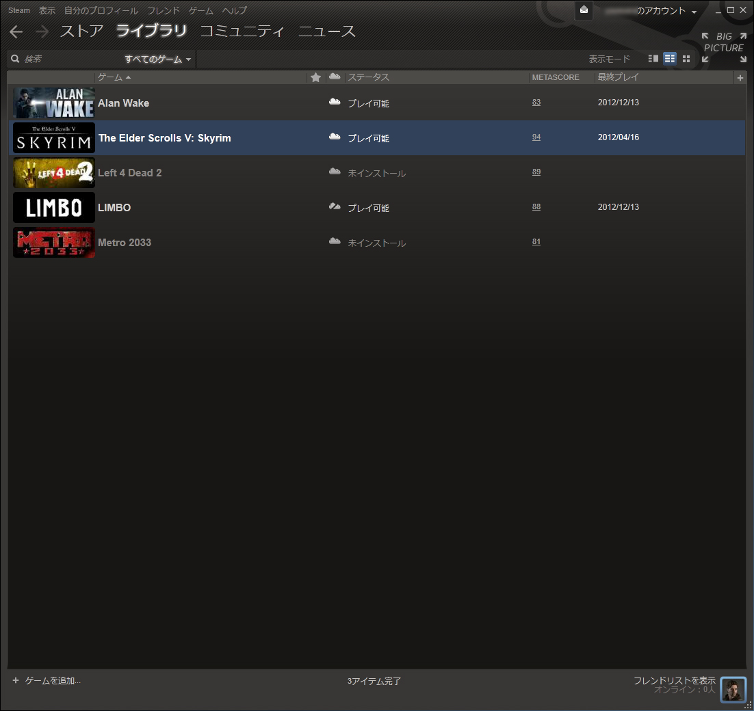Open the すべてのゲーム filter dropdown

[158, 59]
